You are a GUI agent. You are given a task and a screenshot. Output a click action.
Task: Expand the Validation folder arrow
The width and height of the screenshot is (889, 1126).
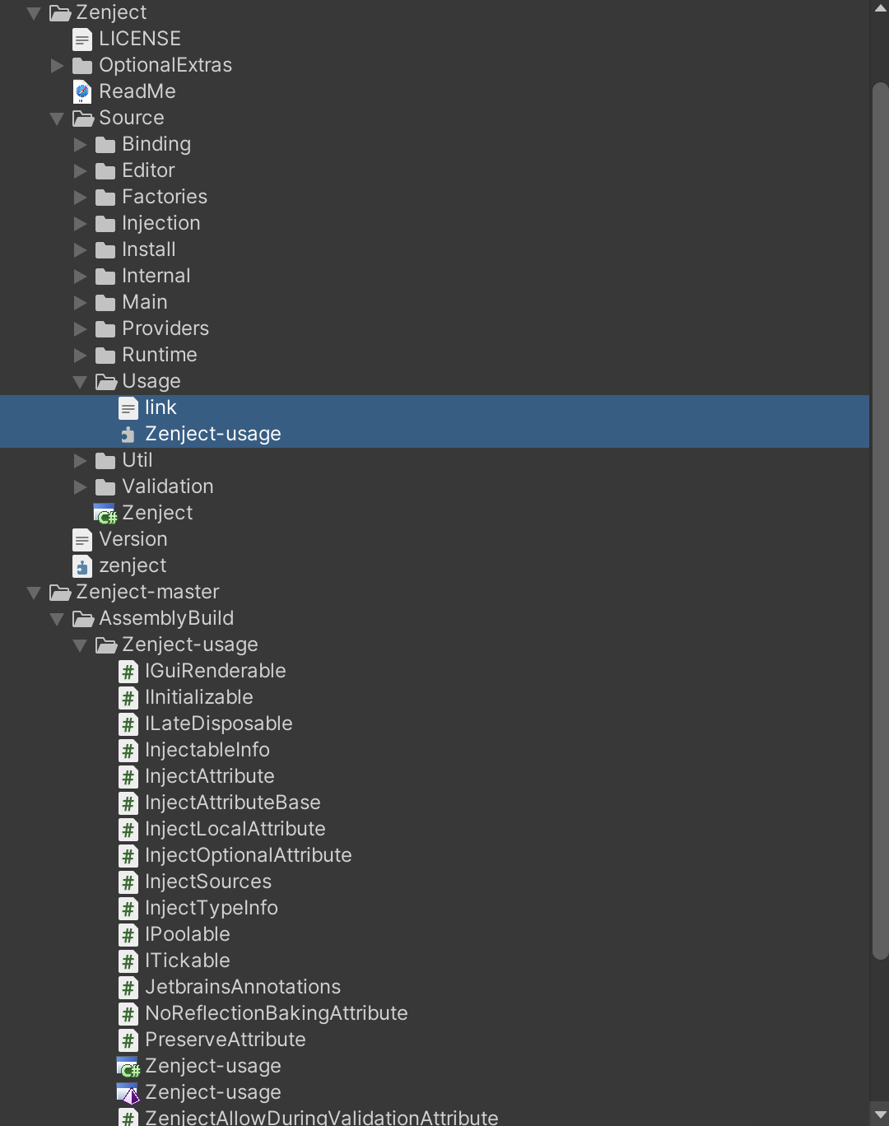click(x=80, y=487)
